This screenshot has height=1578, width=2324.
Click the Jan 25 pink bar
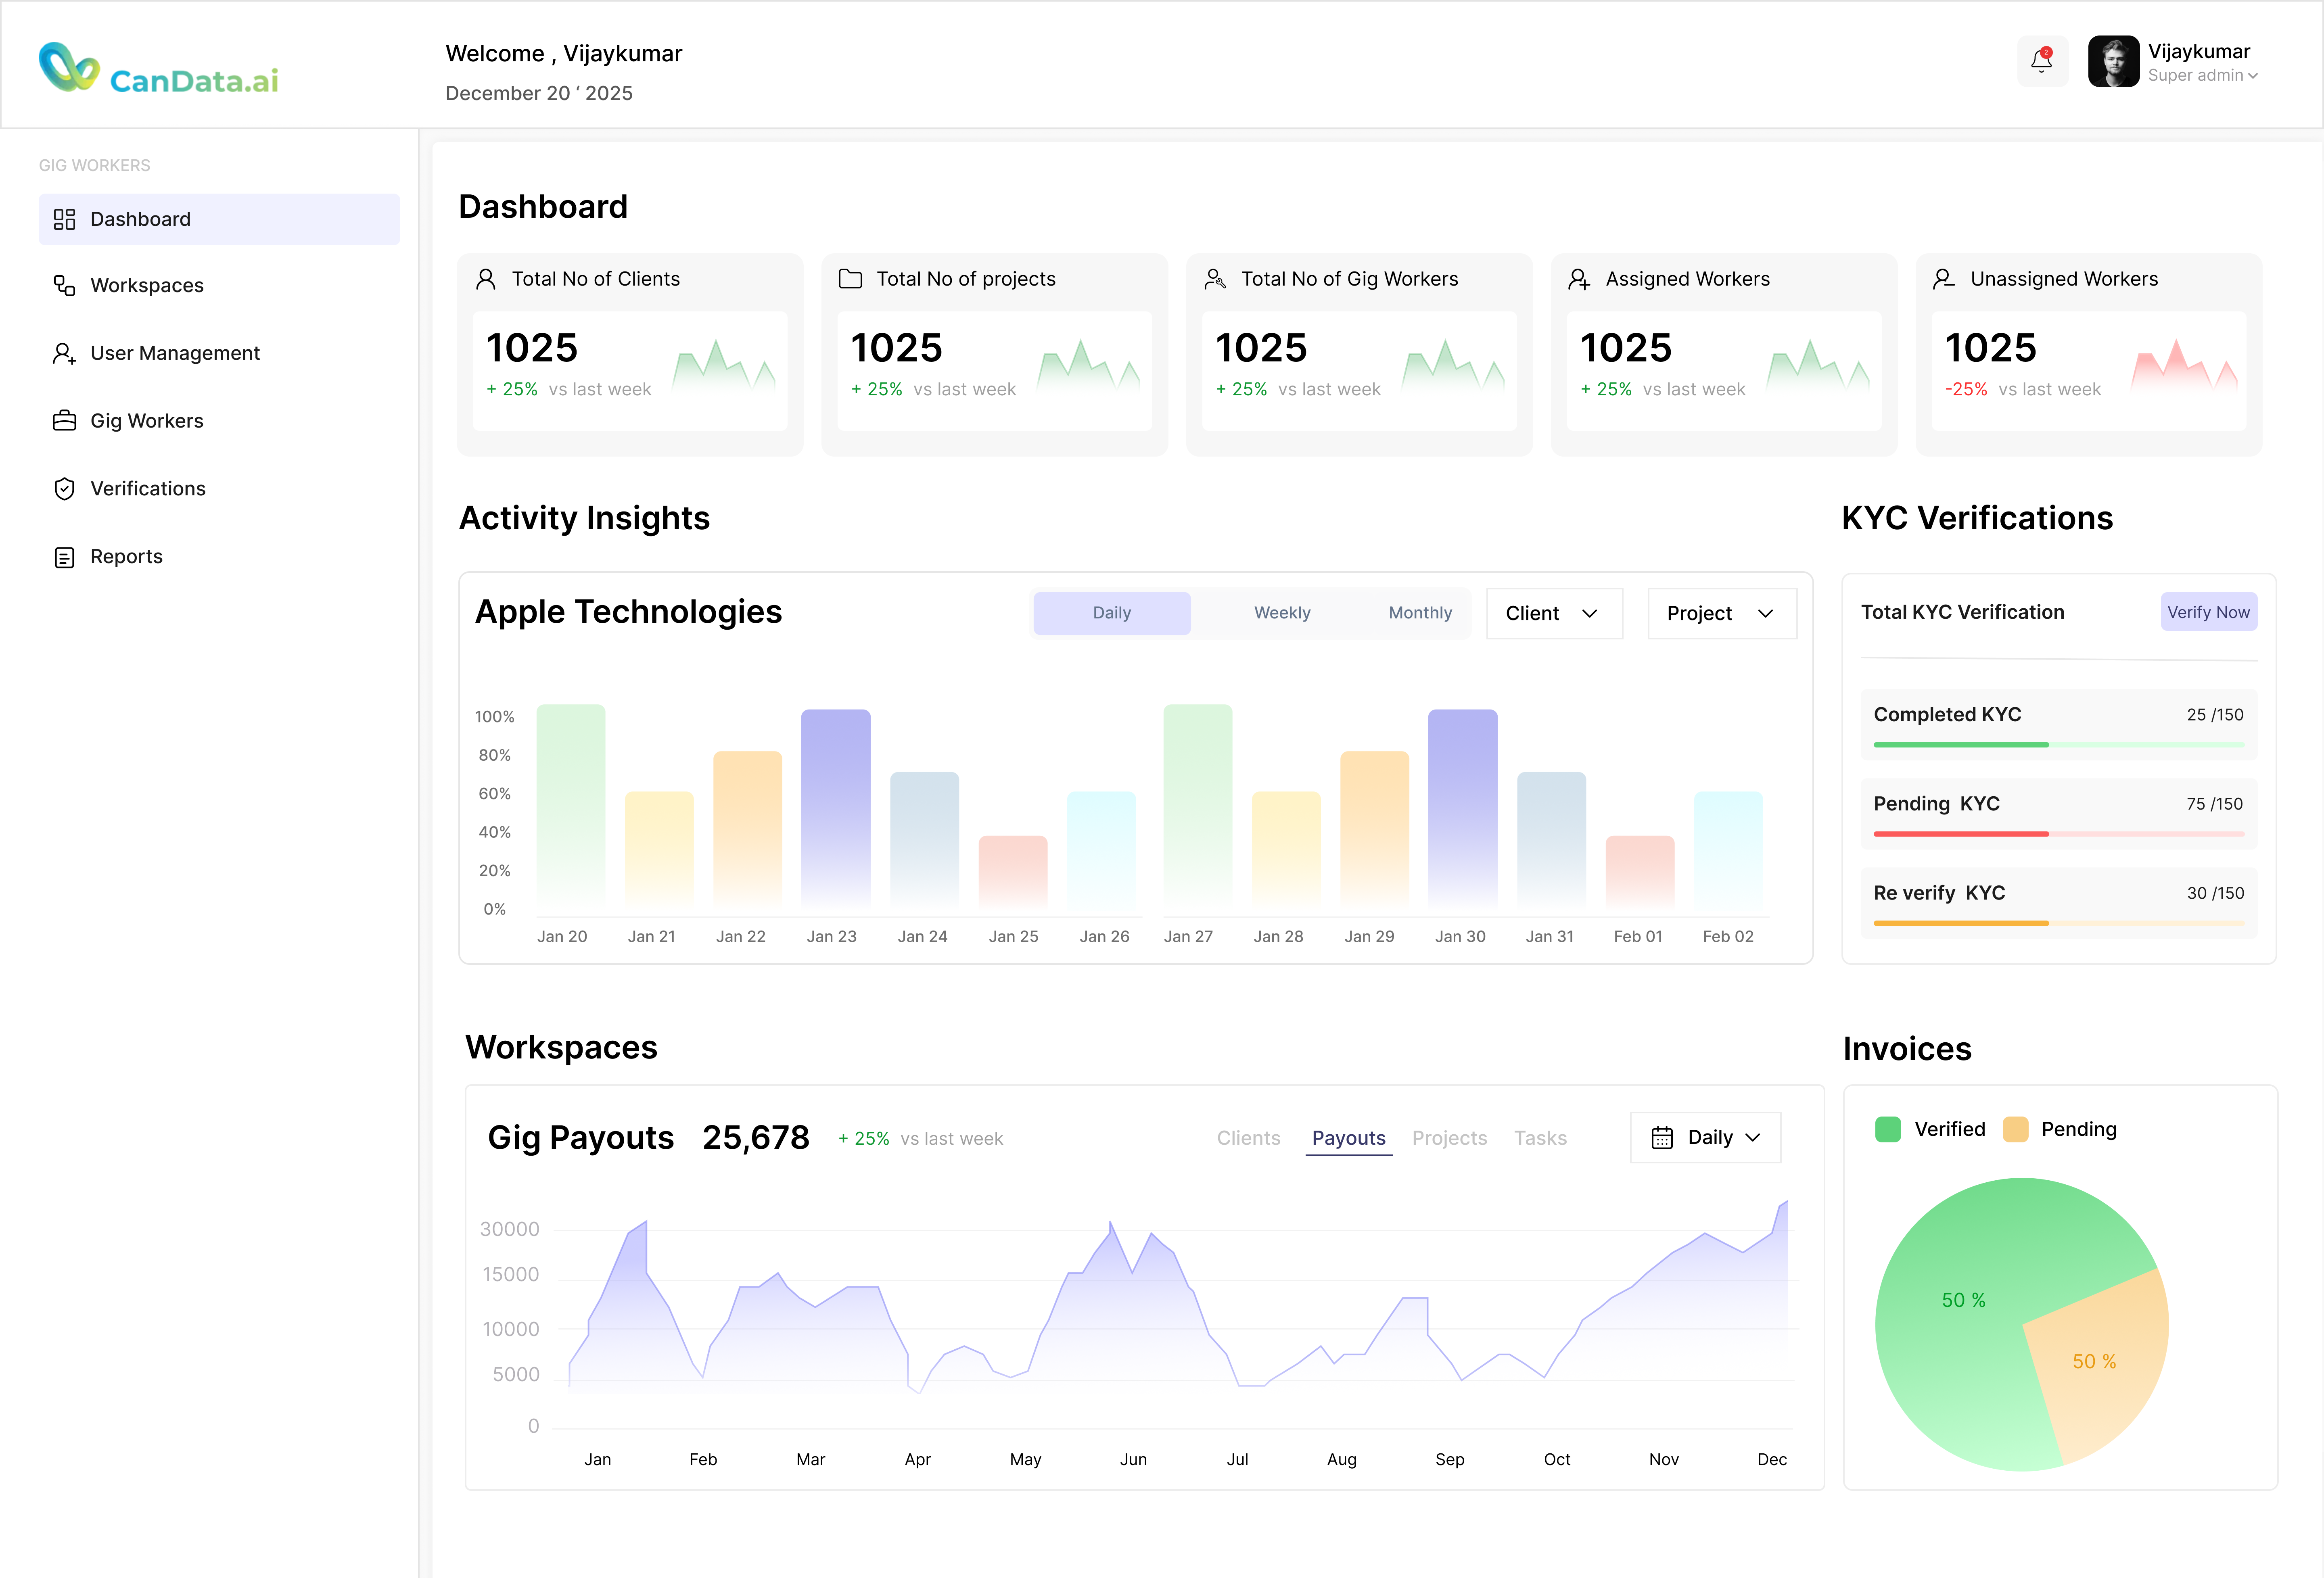tap(1013, 874)
